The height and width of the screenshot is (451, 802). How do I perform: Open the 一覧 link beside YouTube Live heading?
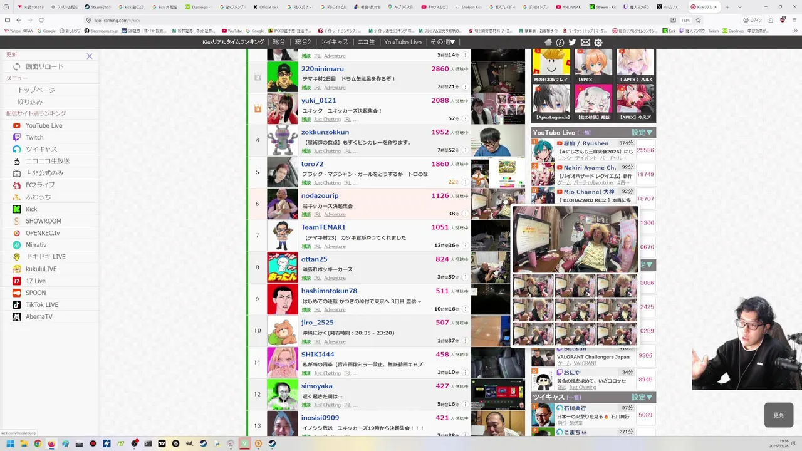(x=584, y=133)
